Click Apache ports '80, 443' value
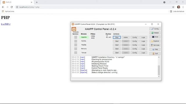Image resolution: width=186 pixels, height=104 pixels. pos(108,37)
